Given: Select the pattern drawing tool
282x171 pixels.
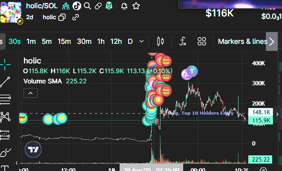Looking at the screenshot, I should coord(5,117).
